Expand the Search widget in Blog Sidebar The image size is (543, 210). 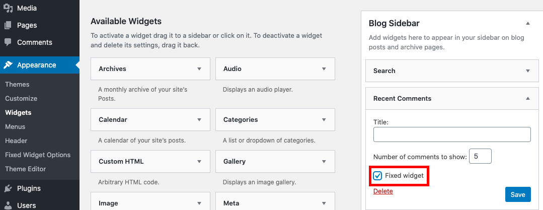click(527, 71)
